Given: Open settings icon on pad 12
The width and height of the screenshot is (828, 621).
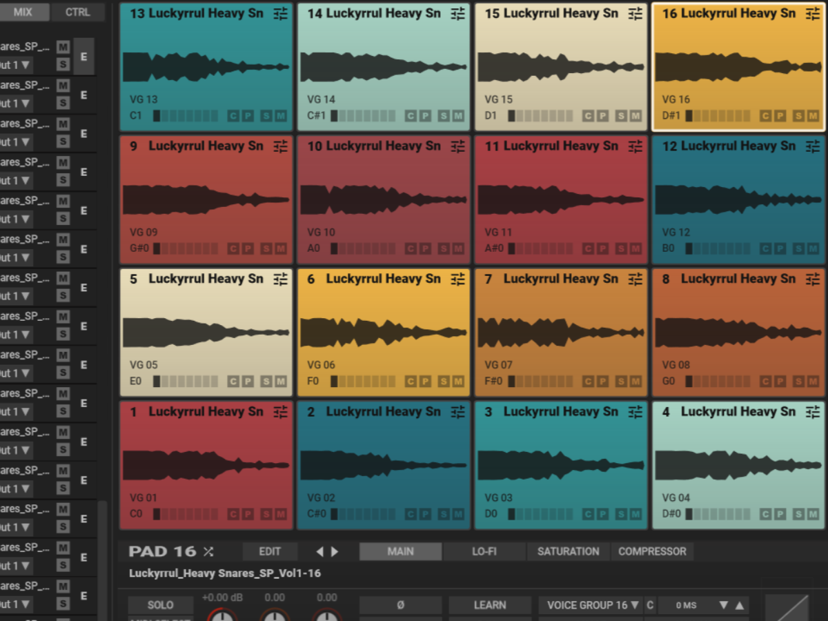Looking at the screenshot, I should pyautogui.click(x=812, y=146).
